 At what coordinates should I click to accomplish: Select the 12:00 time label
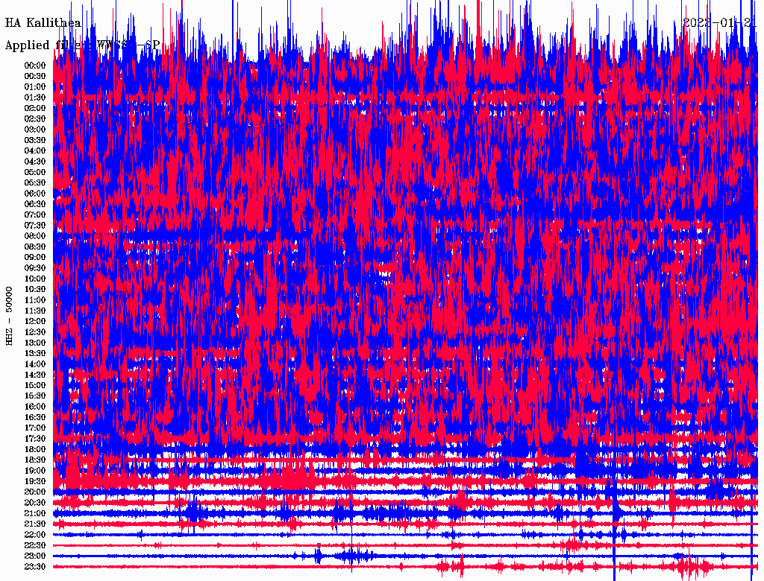pos(35,321)
